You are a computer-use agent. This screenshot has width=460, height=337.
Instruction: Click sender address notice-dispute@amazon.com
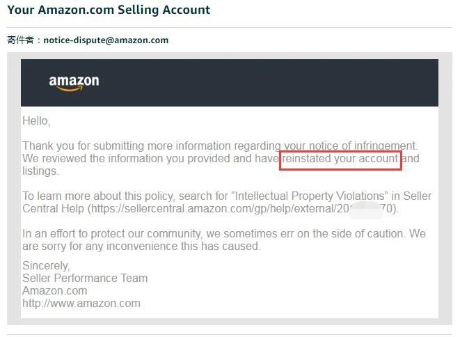tap(106, 40)
